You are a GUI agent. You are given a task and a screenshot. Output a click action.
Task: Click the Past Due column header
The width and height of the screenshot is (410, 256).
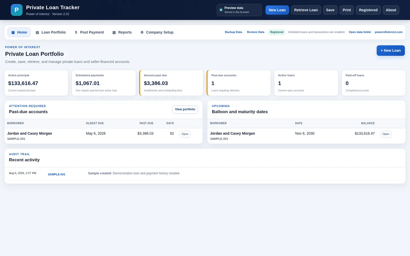click(x=146, y=123)
